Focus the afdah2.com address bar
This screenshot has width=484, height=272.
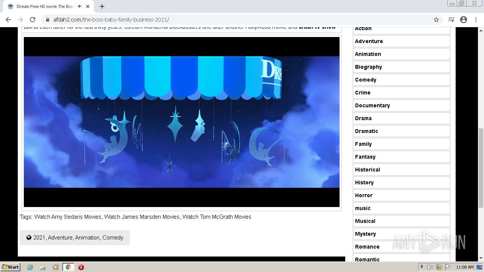pyautogui.click(x=242, y=20)
